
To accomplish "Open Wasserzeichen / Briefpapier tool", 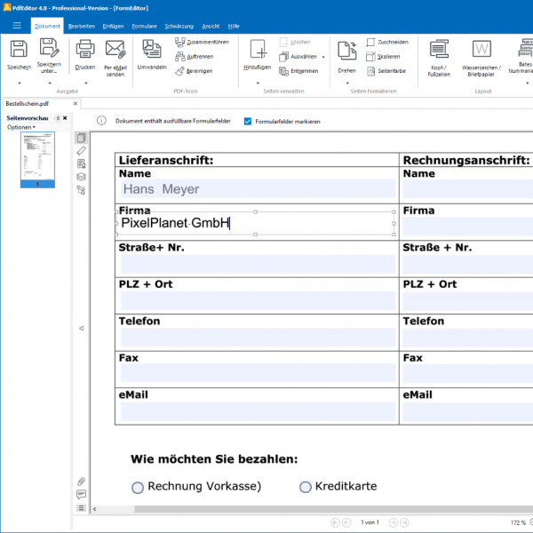I will pyautogui.click(x=481, y=51).
